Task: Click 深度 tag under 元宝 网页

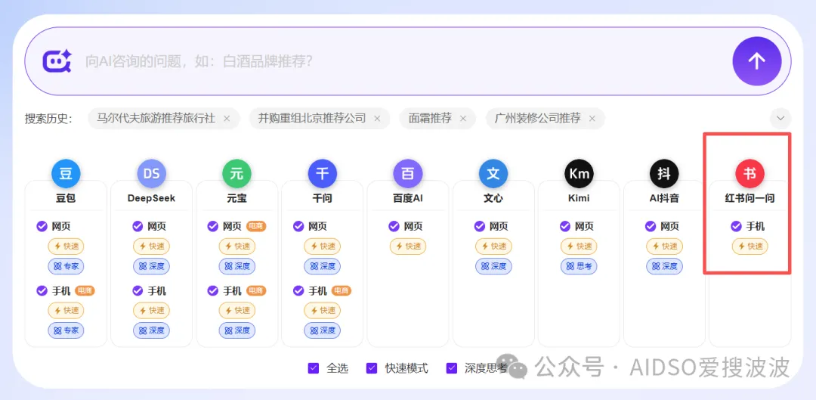Action: tap(236, 266)
